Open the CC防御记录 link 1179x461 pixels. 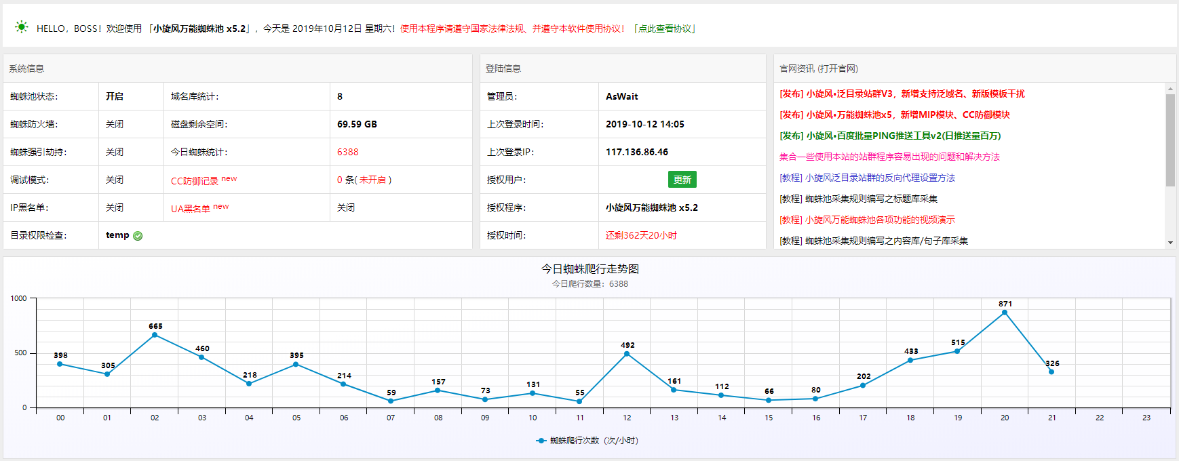click(195, 180)
